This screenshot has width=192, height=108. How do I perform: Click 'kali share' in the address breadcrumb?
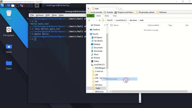click(x=133, y=20)
